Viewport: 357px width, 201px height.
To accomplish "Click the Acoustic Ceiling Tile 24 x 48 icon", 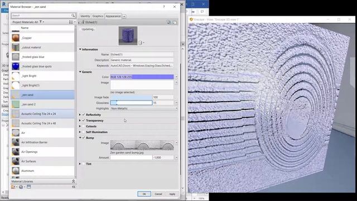I will click(x=16, y=123).
